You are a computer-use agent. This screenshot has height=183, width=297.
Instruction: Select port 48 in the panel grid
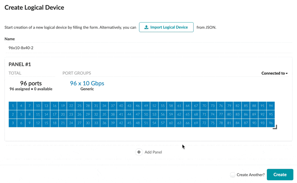click(138, 123)
